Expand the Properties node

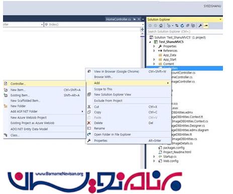154,46
